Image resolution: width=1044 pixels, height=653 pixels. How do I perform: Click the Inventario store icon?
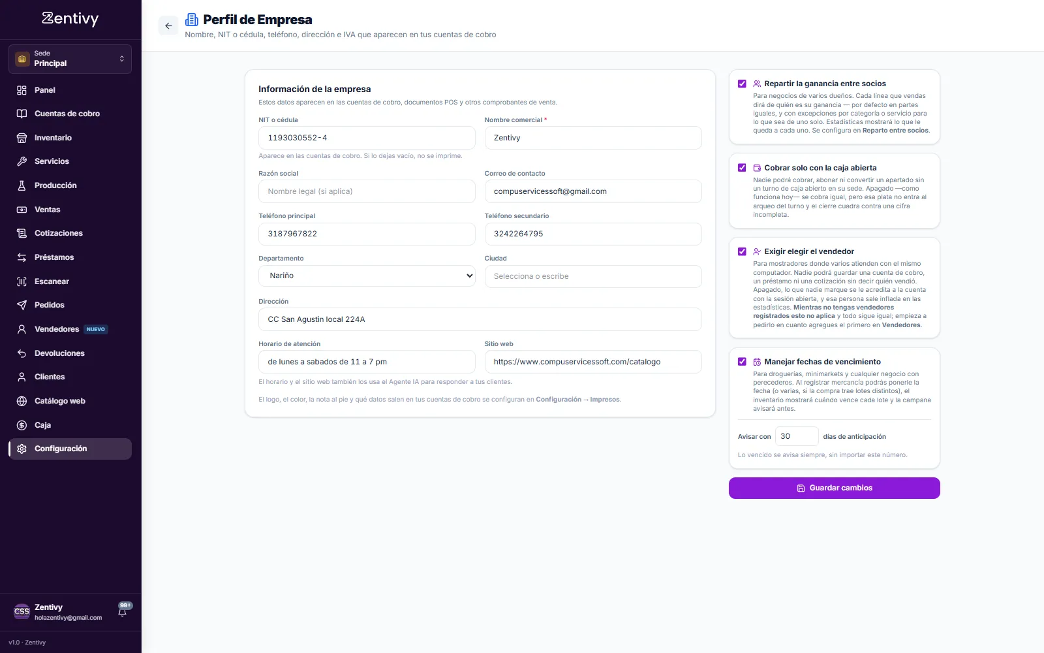coord(22,138)
